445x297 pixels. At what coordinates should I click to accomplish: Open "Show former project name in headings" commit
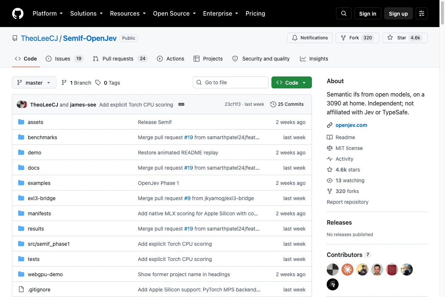point(184,274)
